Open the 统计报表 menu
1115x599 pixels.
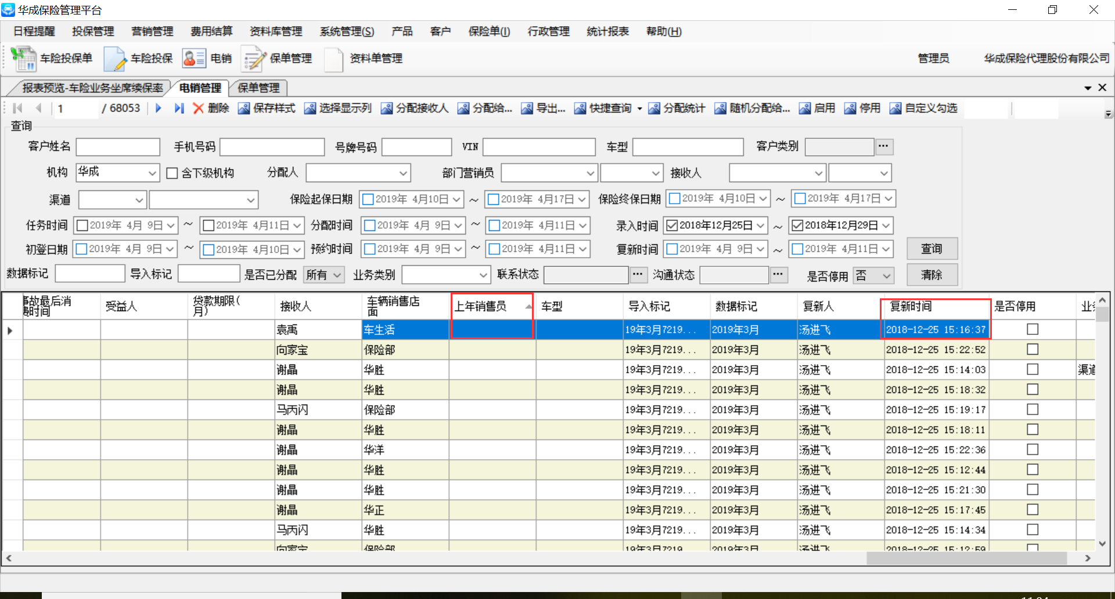[607, 31]
